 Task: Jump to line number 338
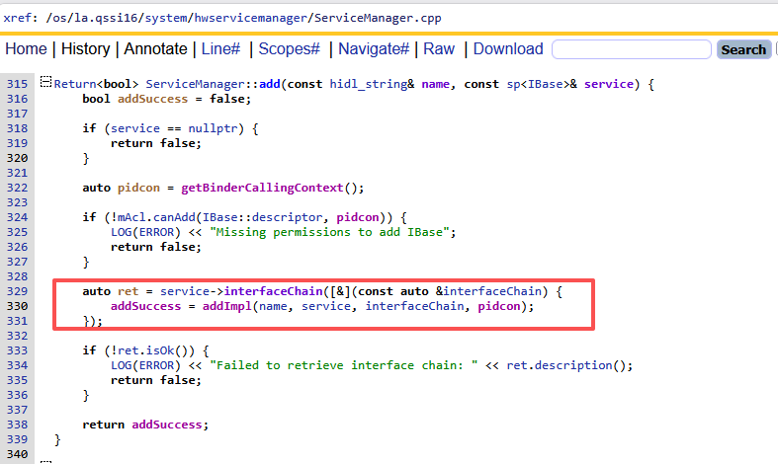click(x=18, y=425)
